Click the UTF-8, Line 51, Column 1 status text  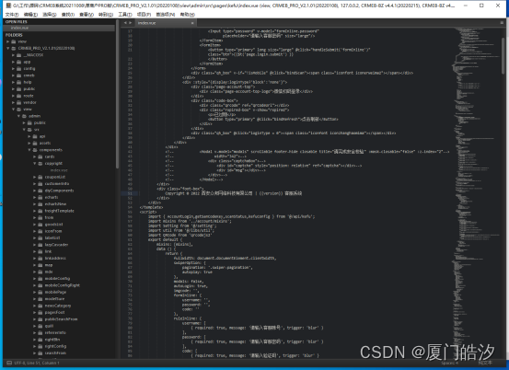point(37,363)
